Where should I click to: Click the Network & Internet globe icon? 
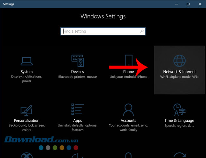coord(179,61)
